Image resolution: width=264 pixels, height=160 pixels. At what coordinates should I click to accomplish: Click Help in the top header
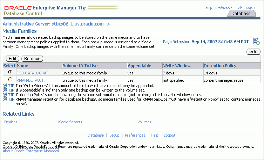coord(239,8)
